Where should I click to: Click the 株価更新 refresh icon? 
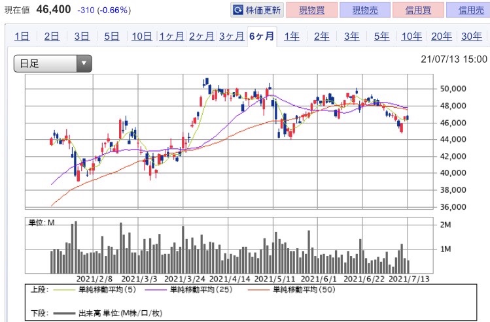[239, 10]
